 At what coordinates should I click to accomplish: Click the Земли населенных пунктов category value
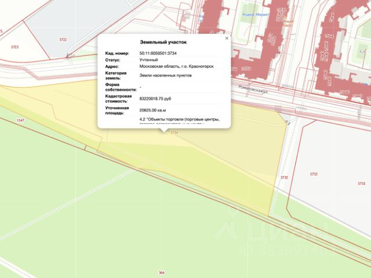pyautogui.click(x=165, y=76)
